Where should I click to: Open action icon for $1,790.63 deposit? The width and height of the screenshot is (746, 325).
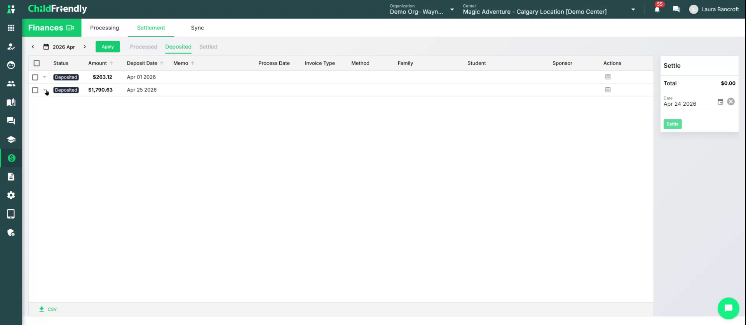608,90
